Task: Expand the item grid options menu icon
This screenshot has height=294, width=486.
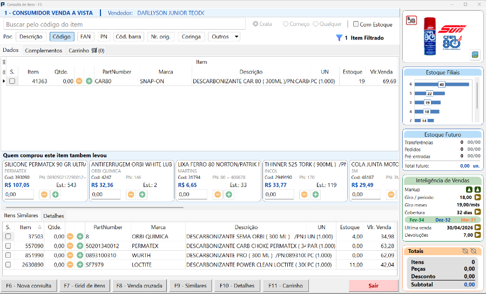Action: [4, 62]
